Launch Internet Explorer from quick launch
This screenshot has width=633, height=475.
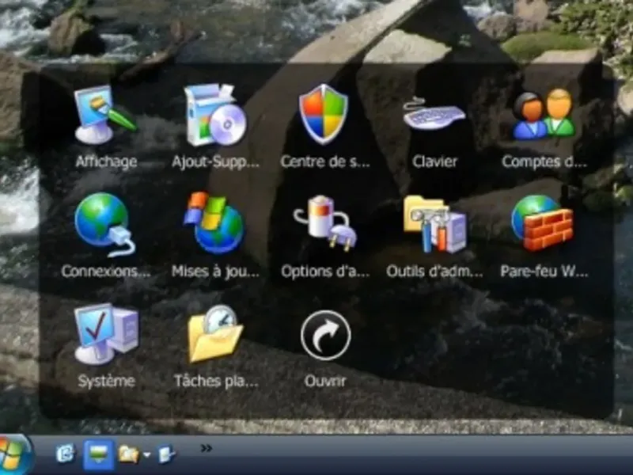[x=66, y=454]
